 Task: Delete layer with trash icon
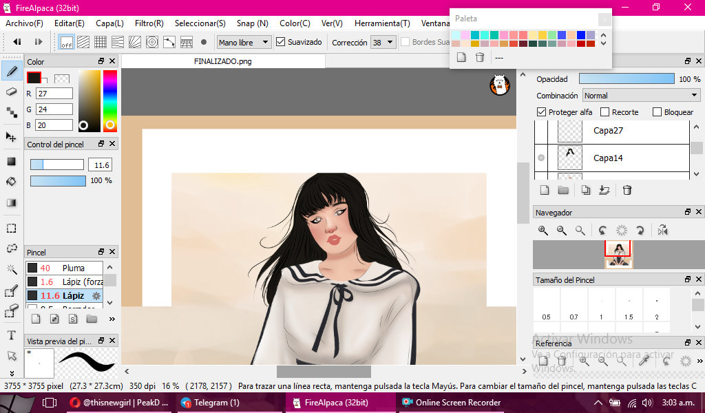[x=627, y=190]
